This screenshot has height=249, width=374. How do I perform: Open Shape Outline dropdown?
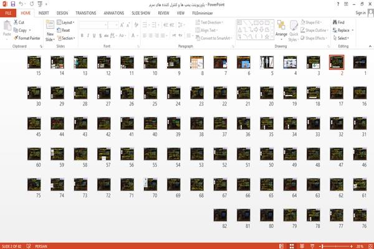tap(314, 31)
